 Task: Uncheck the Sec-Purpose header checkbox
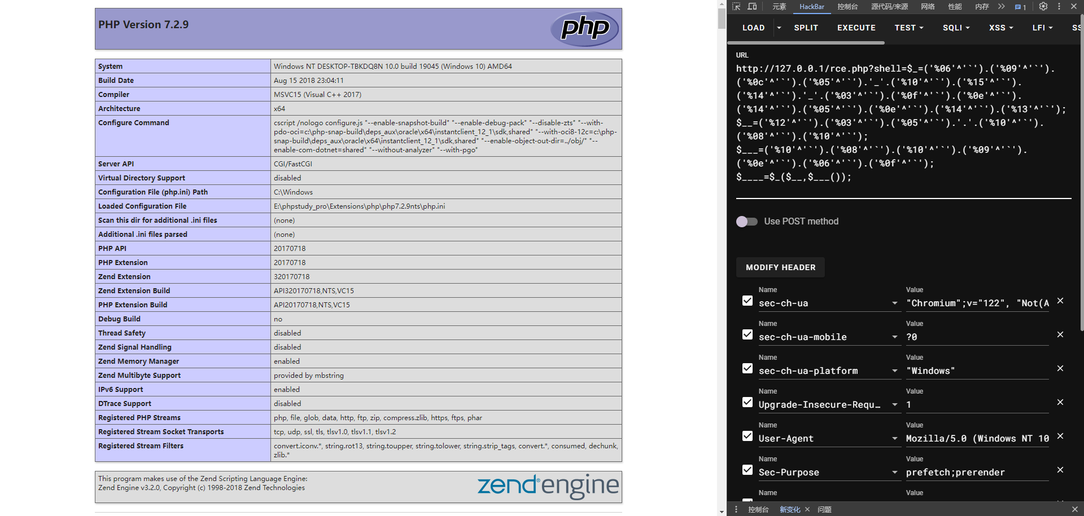(x=748, y=470)
